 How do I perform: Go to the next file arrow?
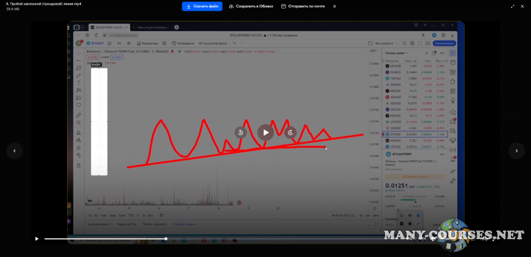(x=516, y=151)
